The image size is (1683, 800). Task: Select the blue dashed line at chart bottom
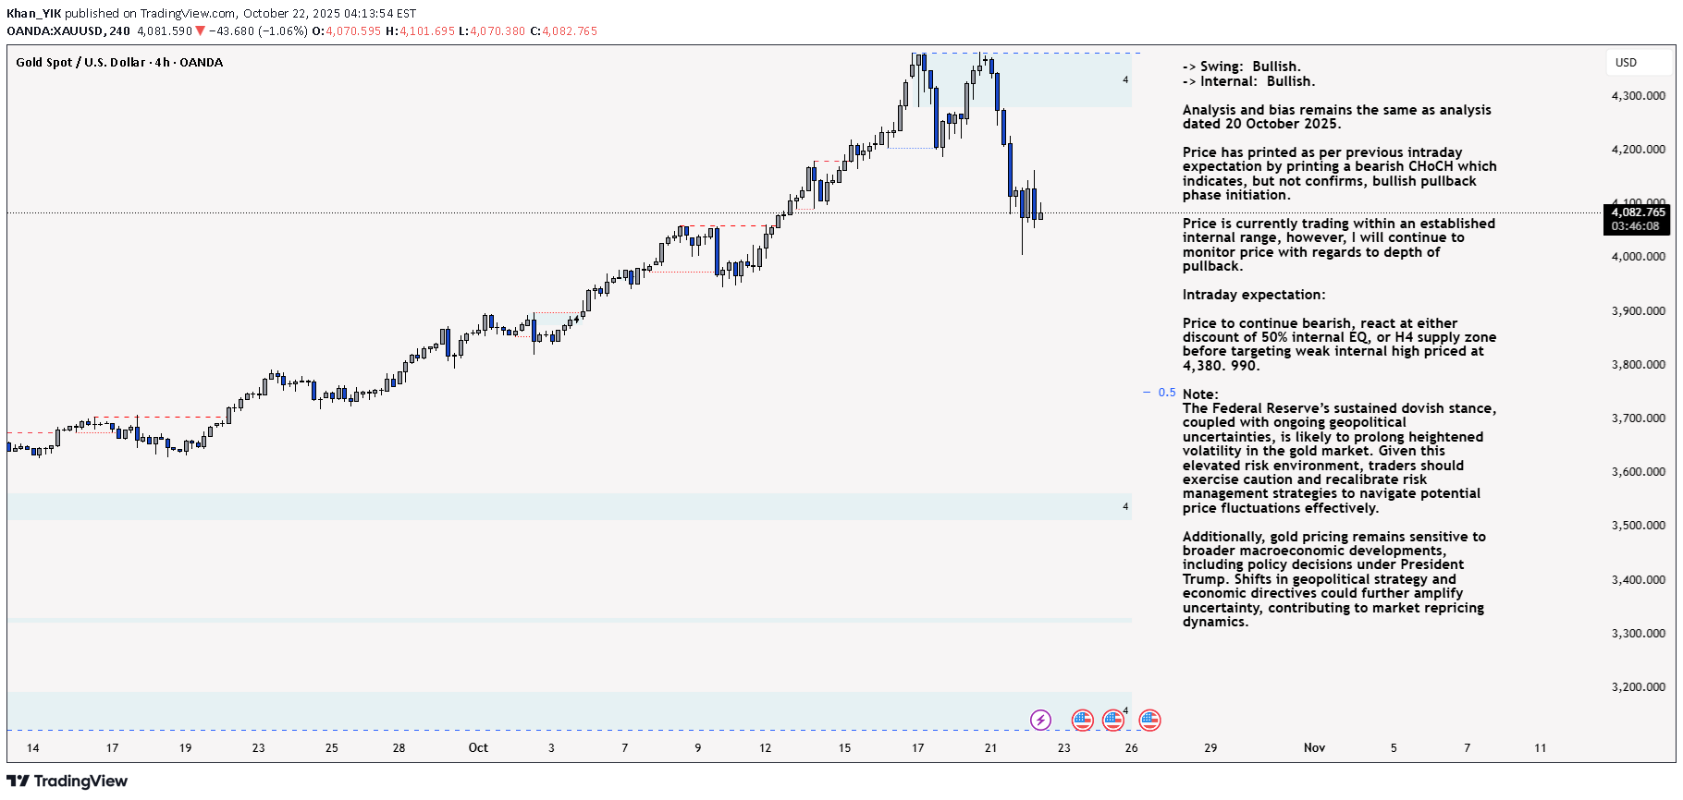click(555, 731)
